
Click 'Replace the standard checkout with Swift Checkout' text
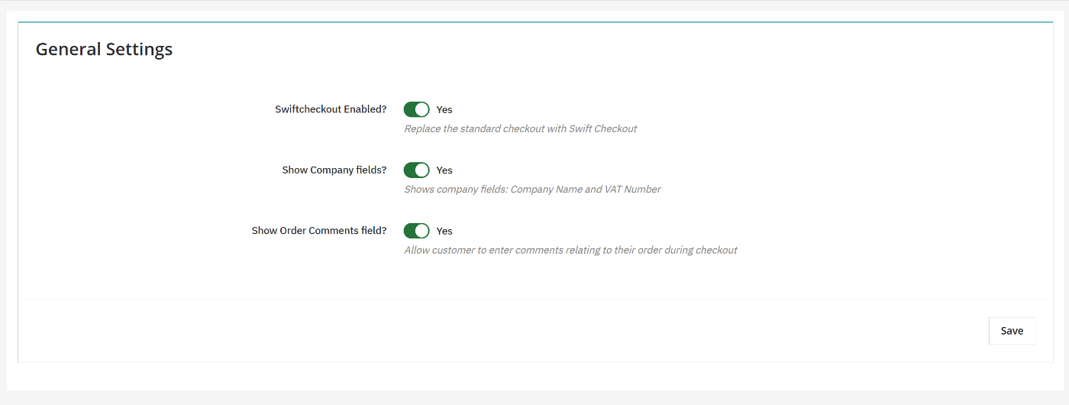tap(521, 128)
